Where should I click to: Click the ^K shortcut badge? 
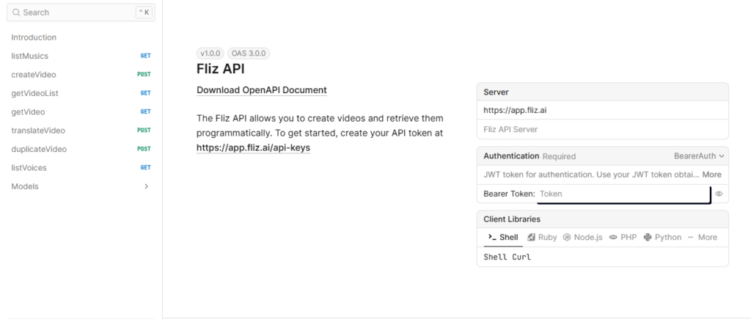pos(144,12)
